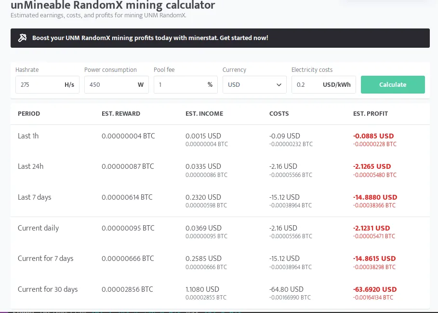Click cost value -0.09 USD

coord(285,136)
